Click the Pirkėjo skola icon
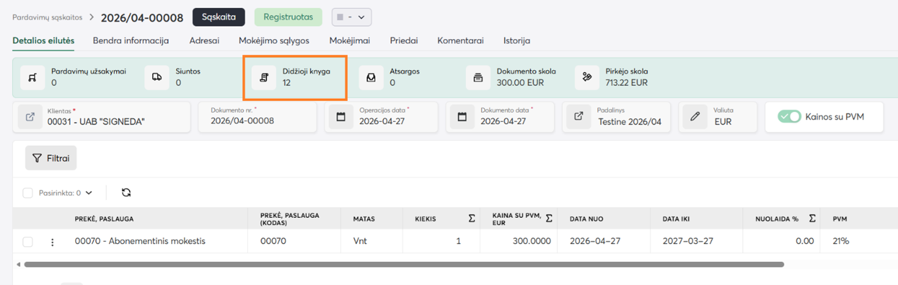This screenshot has width=898, height=285. tap(587, 78)
